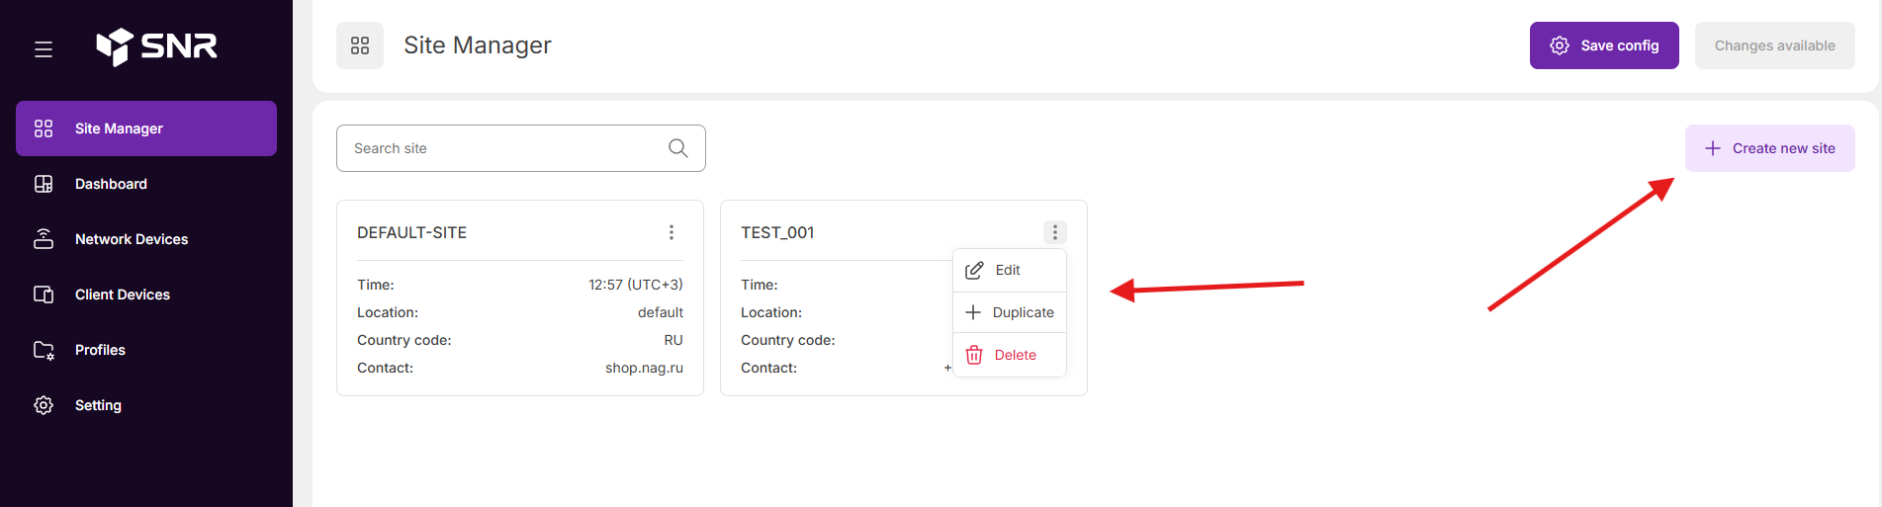
Task: Choose Duplicate from the site menu
Action: [1022, 312]
